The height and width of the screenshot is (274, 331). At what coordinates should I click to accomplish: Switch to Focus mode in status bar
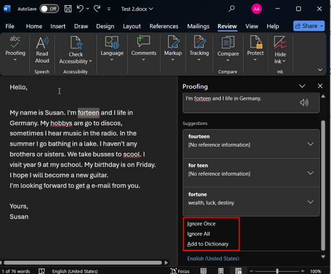pyautogui.click(x=180, y=271)
